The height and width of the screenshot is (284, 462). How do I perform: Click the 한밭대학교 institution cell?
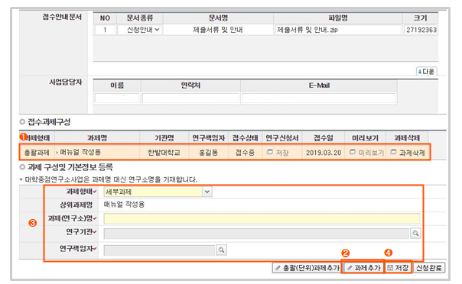(x=164, y=153)
